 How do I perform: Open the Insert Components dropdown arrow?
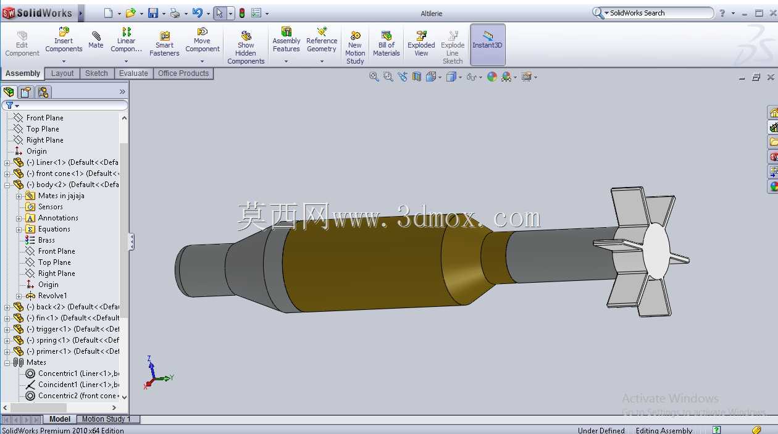click(64, 61)
